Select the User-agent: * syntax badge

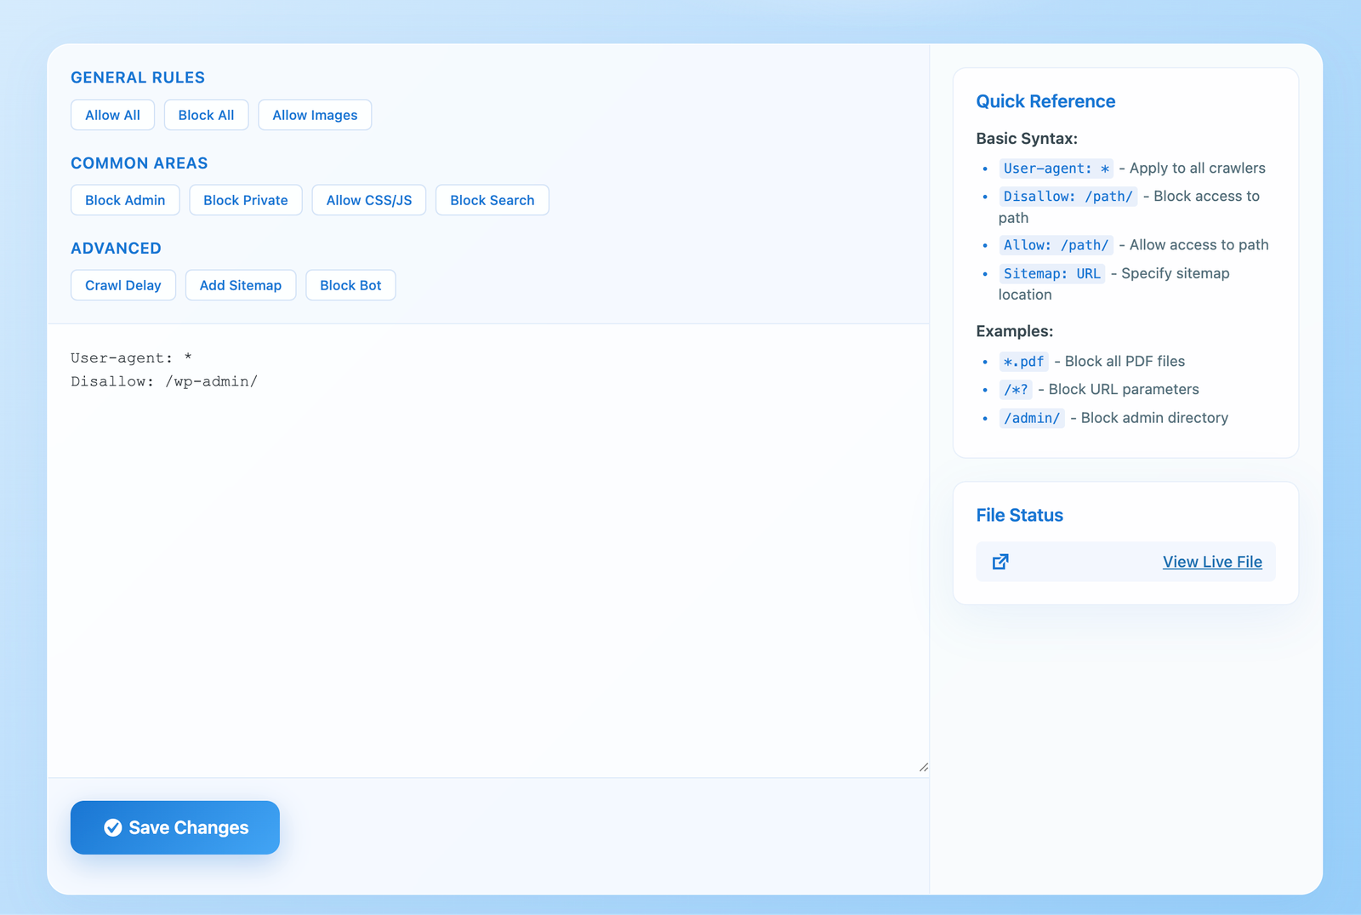tap(1056, 168)
